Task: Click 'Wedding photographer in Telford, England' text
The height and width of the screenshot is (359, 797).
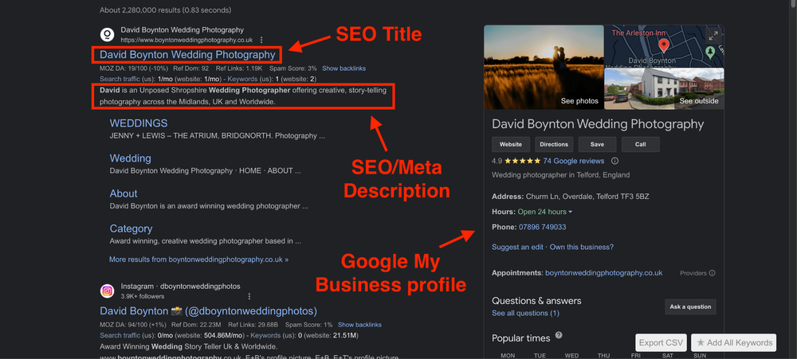Action: point(560,175)
